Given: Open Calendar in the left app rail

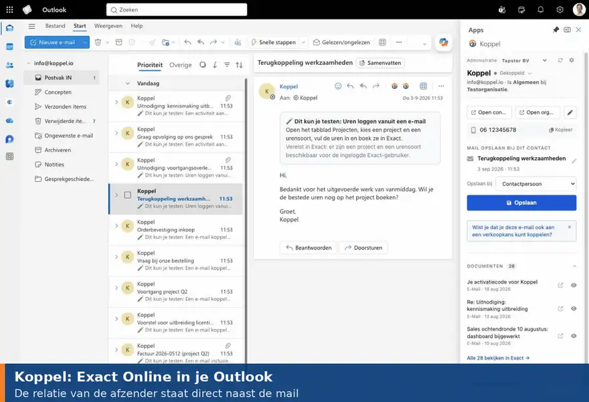Looking at the screenshot, I should point(10,47).
